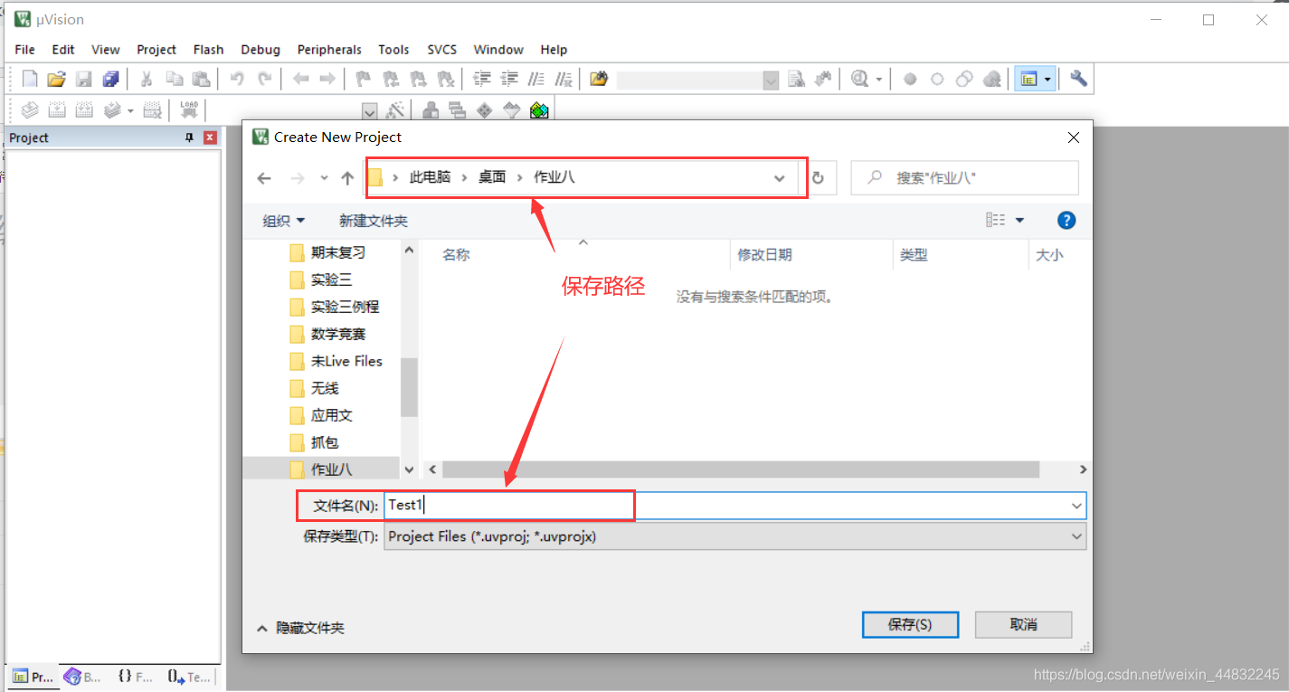The width and height of the screenshot is (1289, 692).
Task: Click the Build target toolbar icon
Action: [x=57, y=109]
